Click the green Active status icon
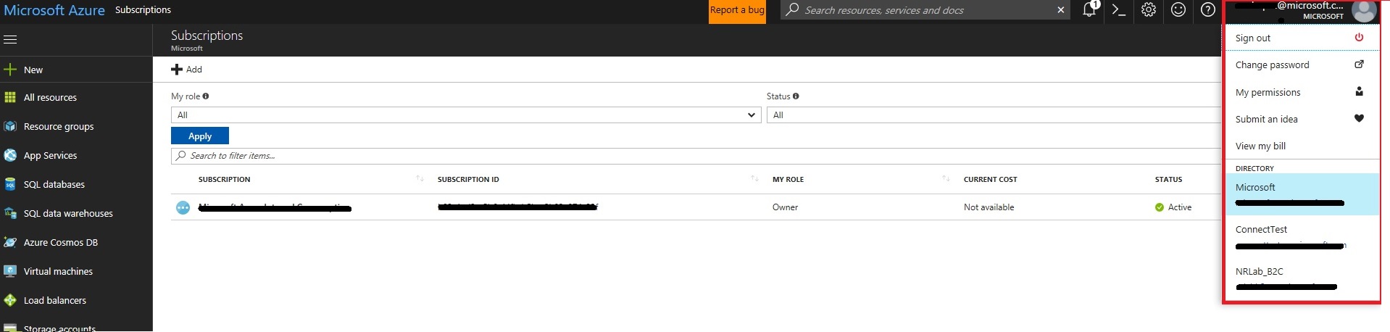Image resolution: width=1390 pixels, height=332 pixels. click(1160, 207)
